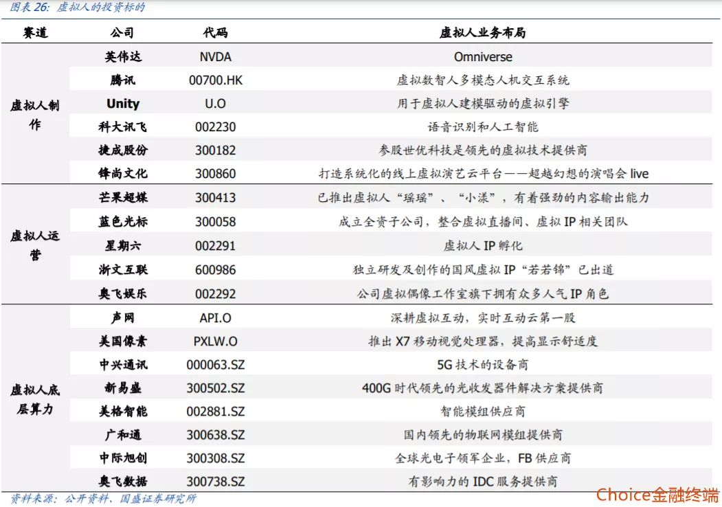Select the code '300058'
Viewport: 722px width, 507px height.
216,222
